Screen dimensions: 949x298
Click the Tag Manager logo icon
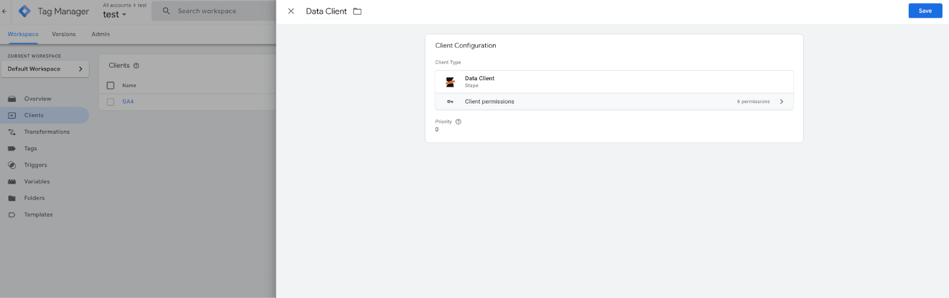tap(25, 11)
